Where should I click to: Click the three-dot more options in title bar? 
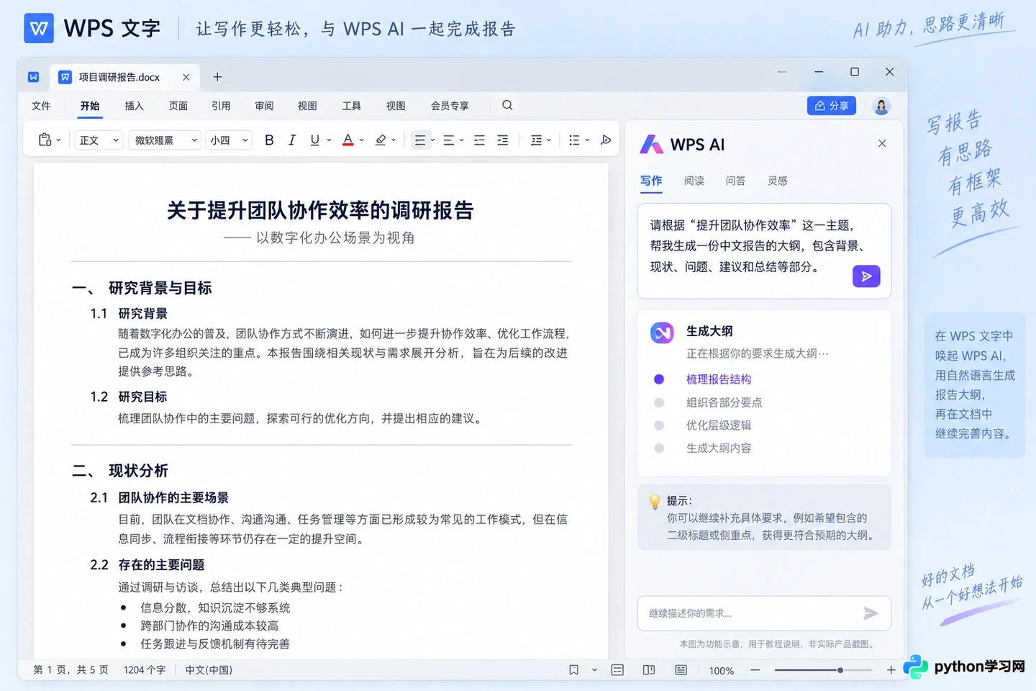782,72
